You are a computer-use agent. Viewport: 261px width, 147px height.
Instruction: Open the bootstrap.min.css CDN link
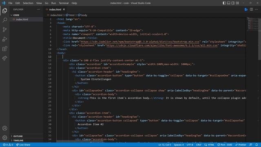[140, 42]
